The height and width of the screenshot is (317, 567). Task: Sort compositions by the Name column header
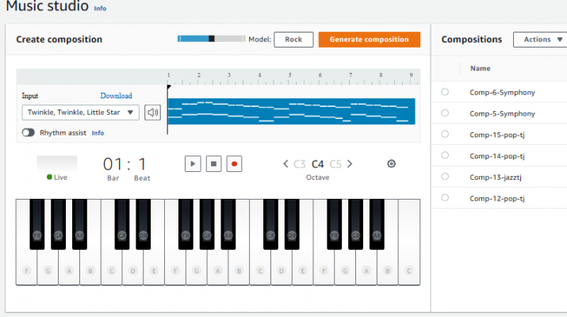481,68
